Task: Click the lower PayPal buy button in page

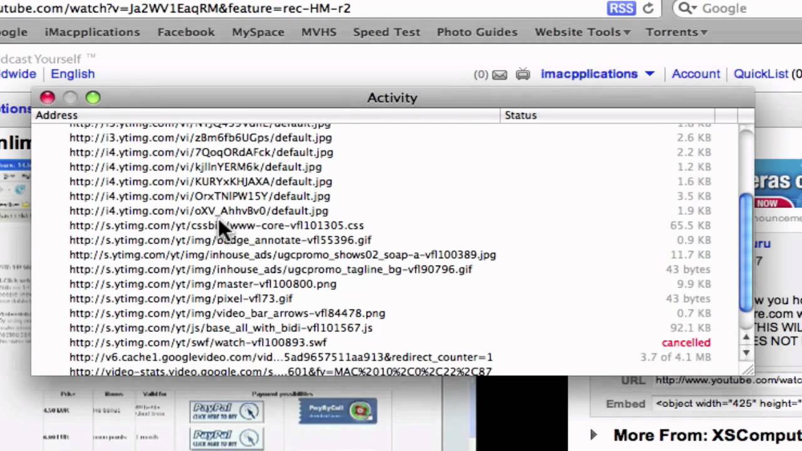Action: (227, 438)
